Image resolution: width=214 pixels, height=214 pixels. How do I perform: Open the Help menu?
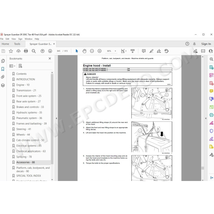click(x=37, y=39)
